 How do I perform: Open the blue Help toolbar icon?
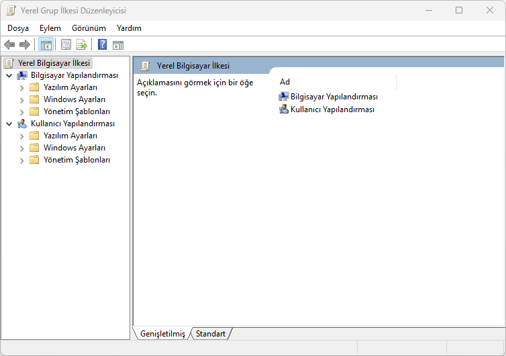coord(102,44)
